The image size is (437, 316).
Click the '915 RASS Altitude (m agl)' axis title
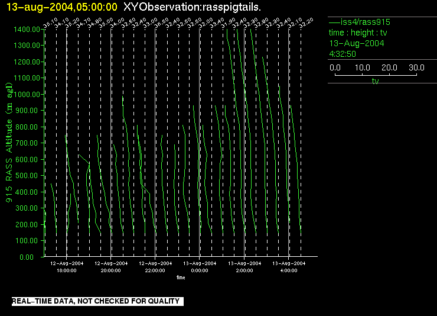(x=9, y=148)
